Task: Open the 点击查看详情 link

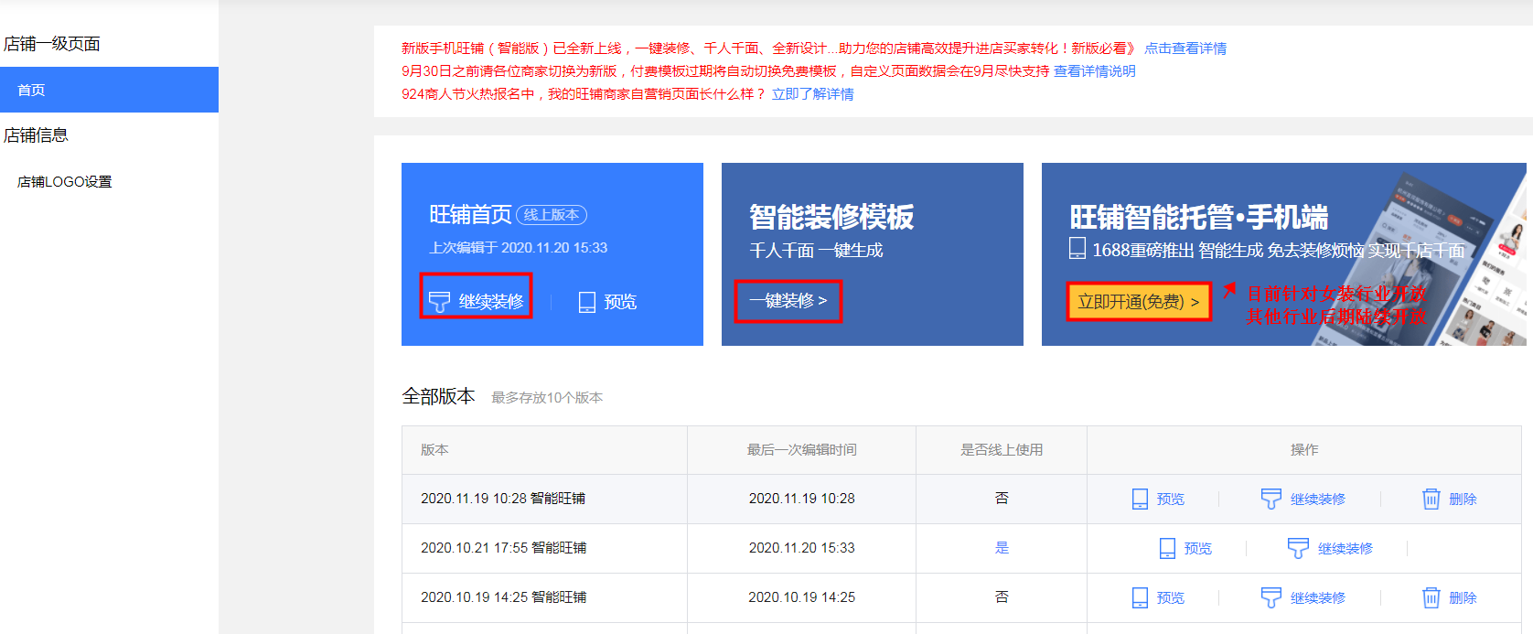Action: pyautogui.click(x=1185, y=48)
